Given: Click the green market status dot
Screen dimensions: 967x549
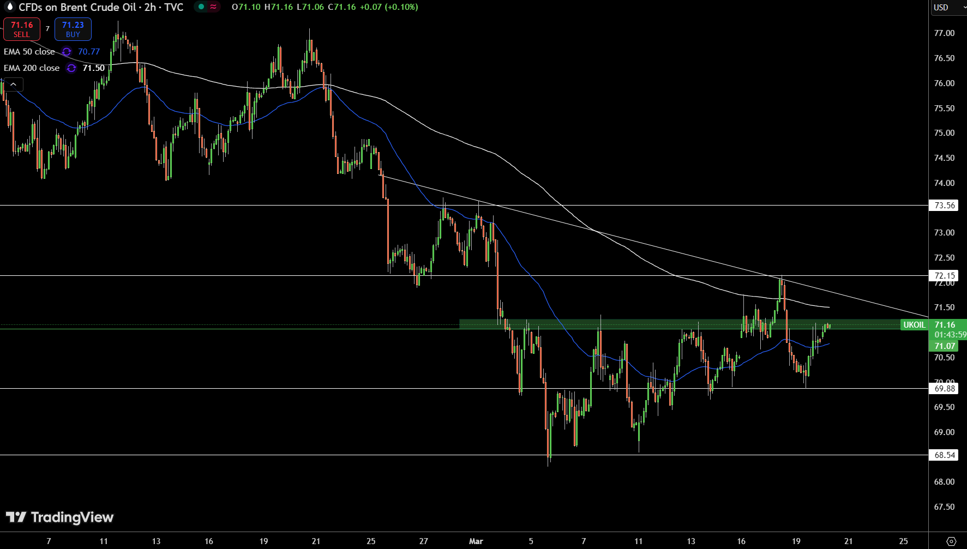Looking at the screenshot, I should (x=201, y=7).
